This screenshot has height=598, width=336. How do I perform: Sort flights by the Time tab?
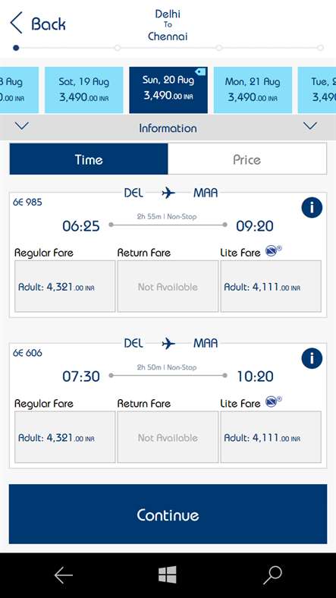(89, 159)
